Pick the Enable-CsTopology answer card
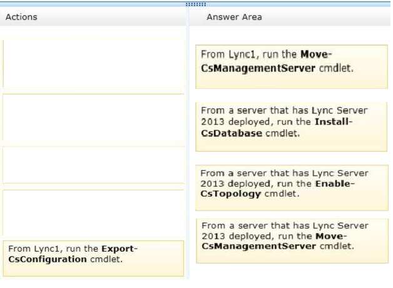This screenshot has width=393, height=288. (x=292, y=188)
